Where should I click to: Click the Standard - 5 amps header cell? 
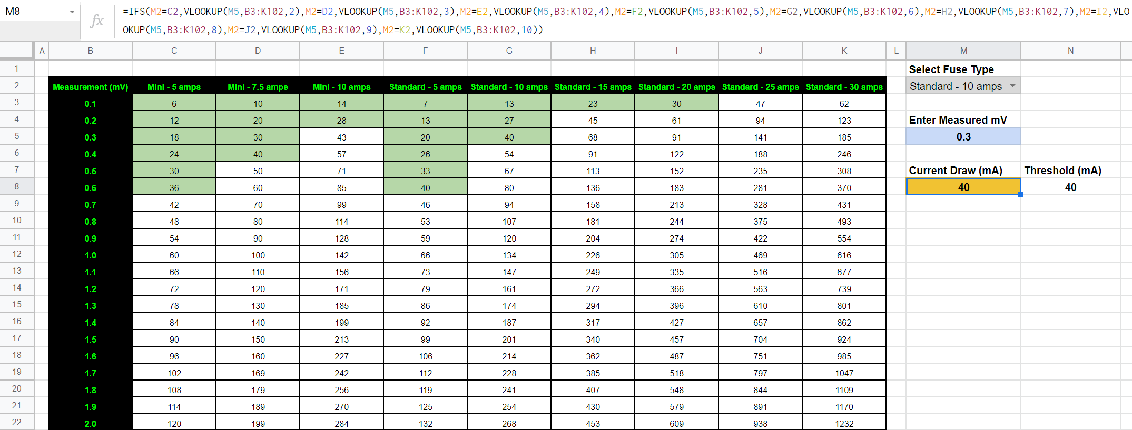pyautogui.click(x=425, y=87)
